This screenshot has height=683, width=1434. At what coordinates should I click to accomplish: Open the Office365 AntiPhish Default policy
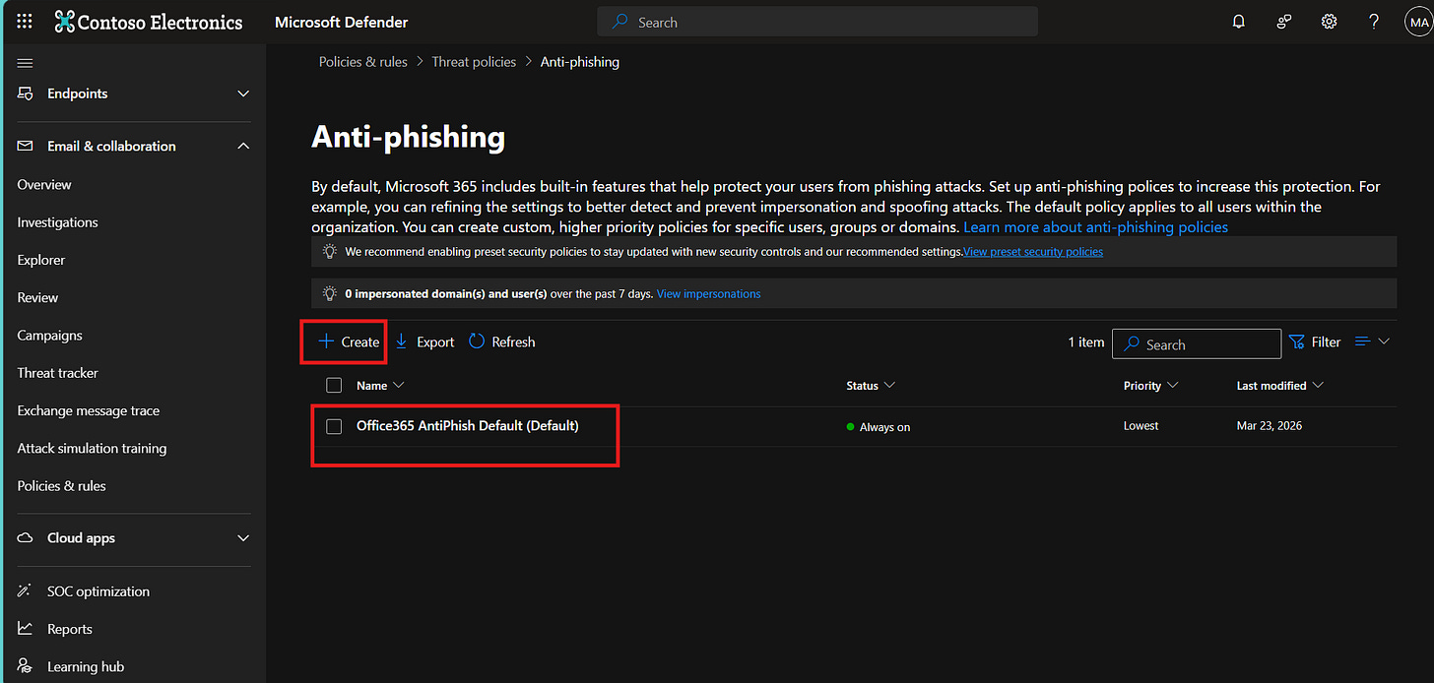pos(468,426)
